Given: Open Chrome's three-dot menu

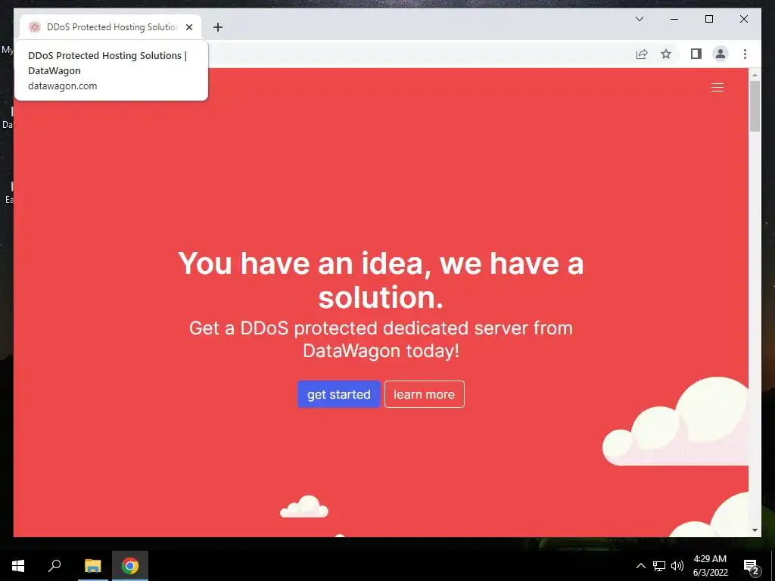Looking at the screenshot, I should [x=745, y=54].
